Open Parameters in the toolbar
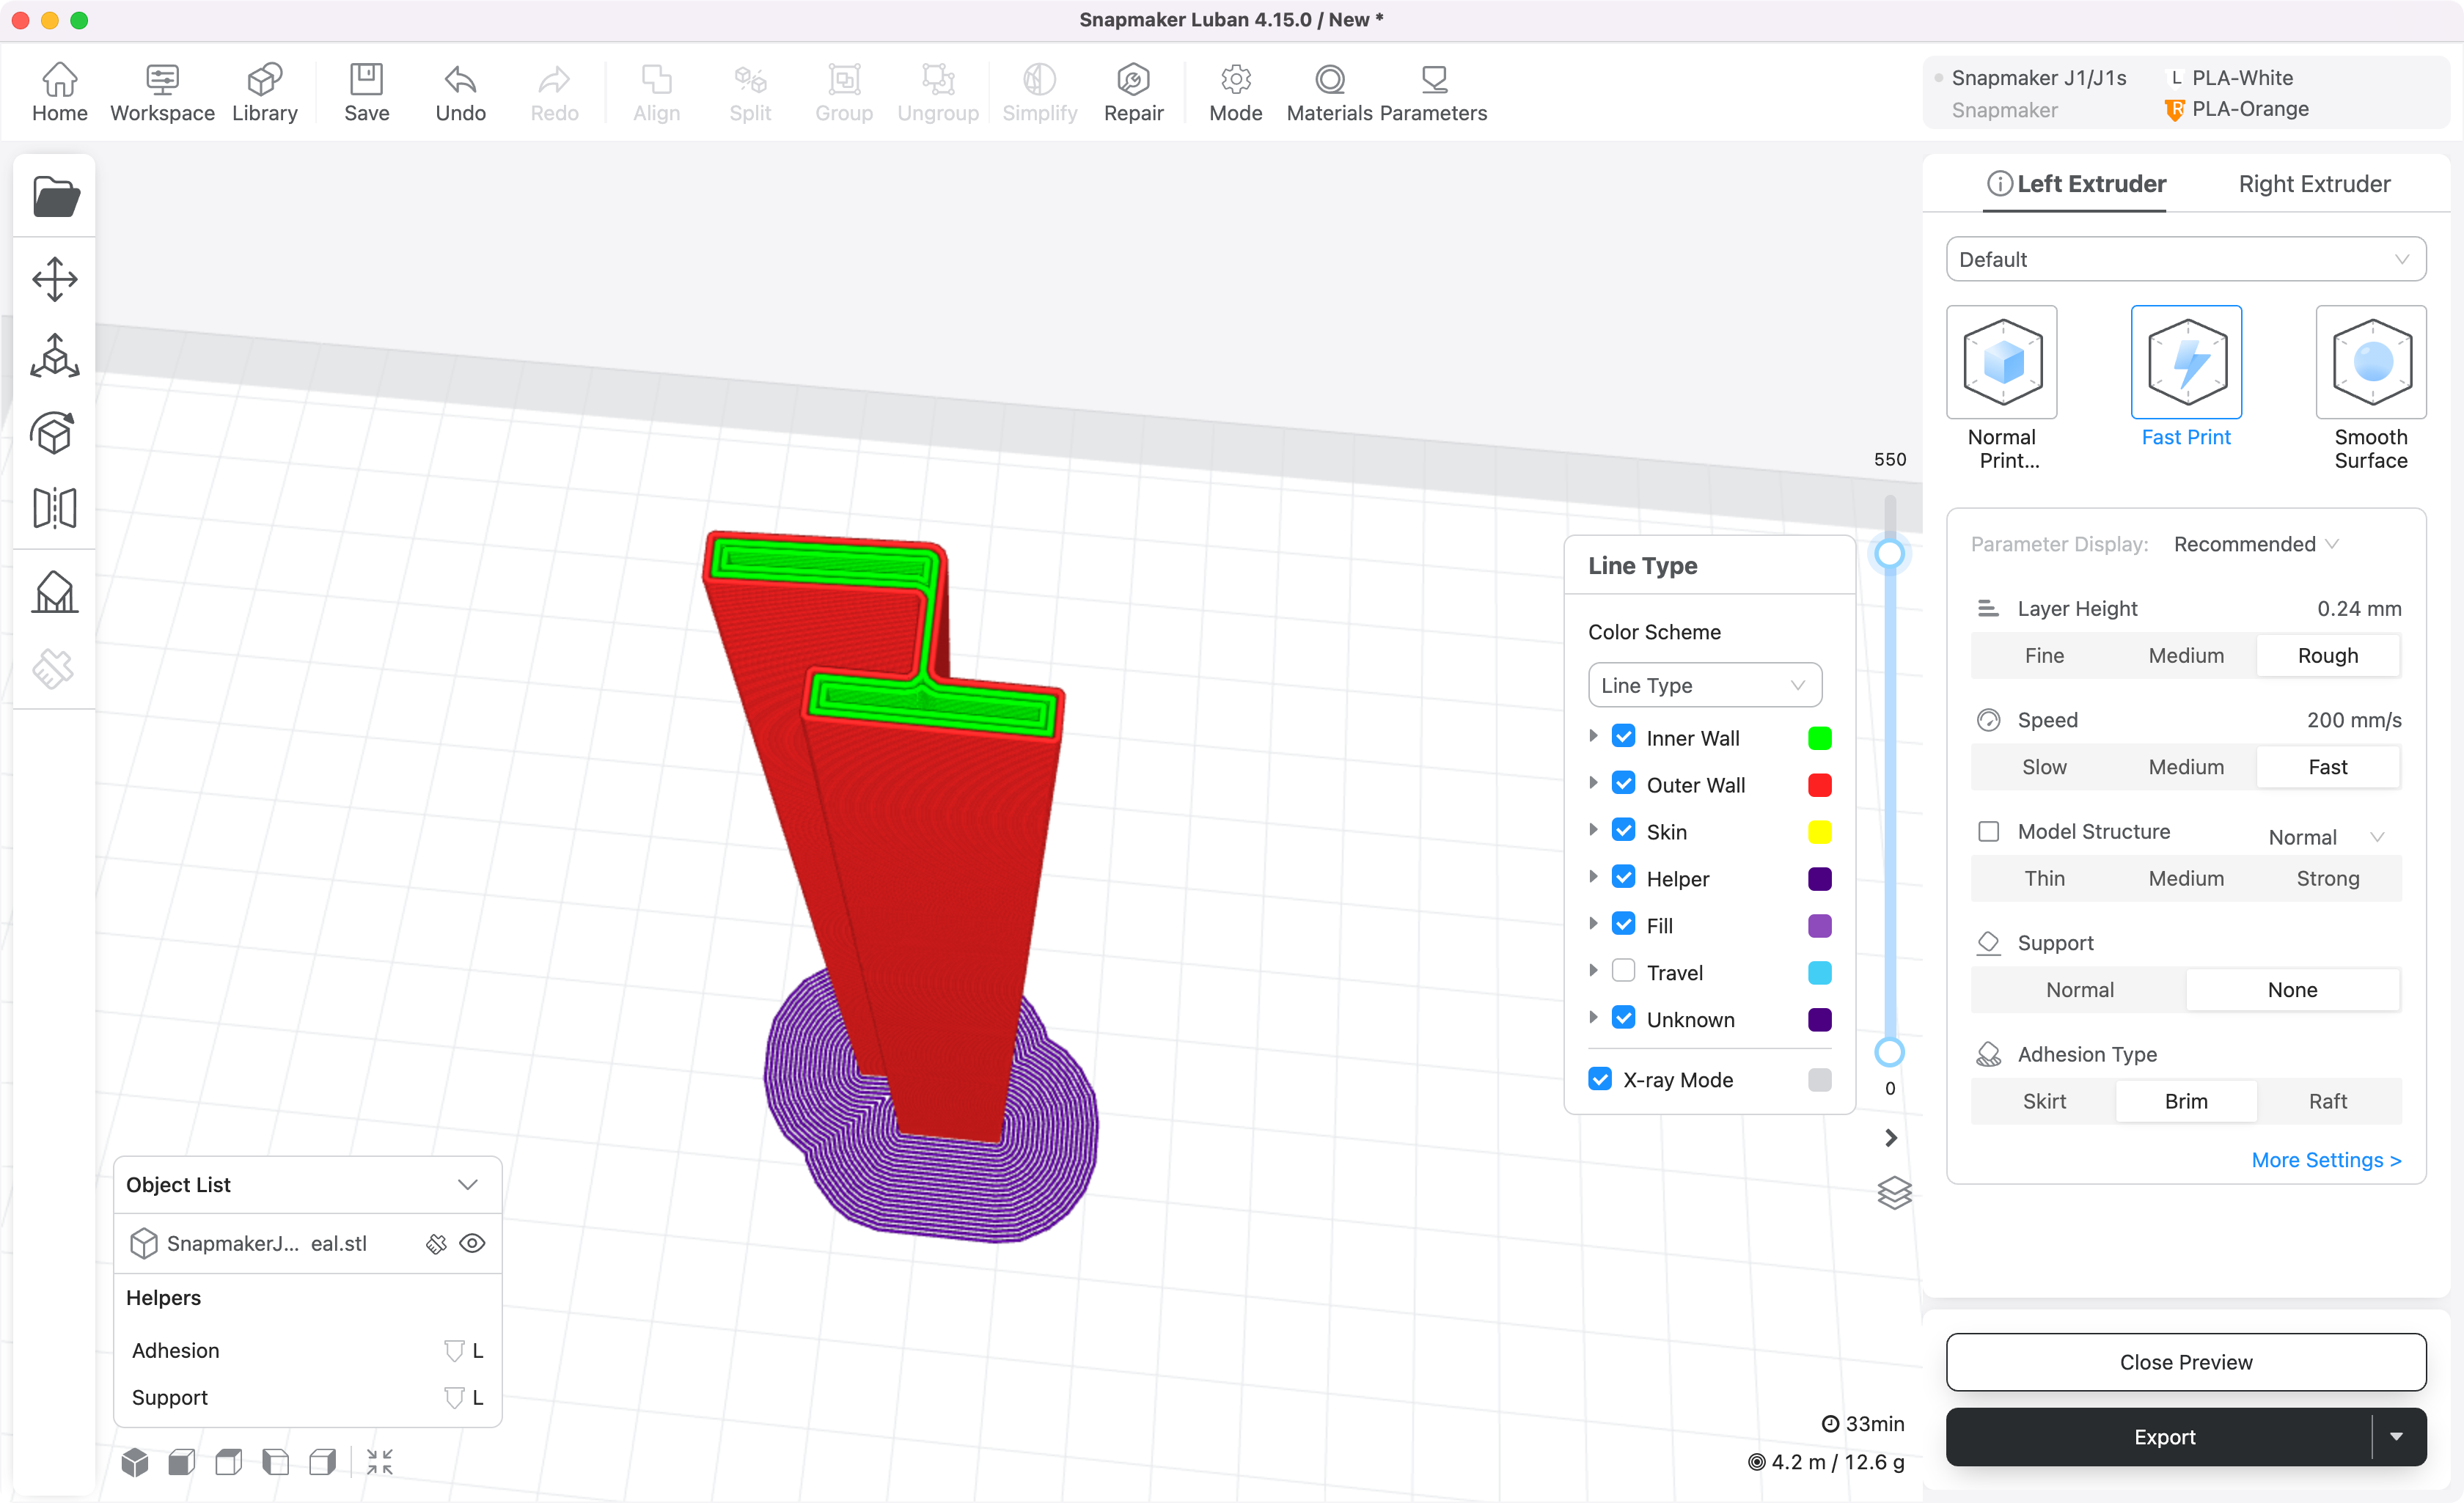The image size is (2464, 1503). (1433, 92)
